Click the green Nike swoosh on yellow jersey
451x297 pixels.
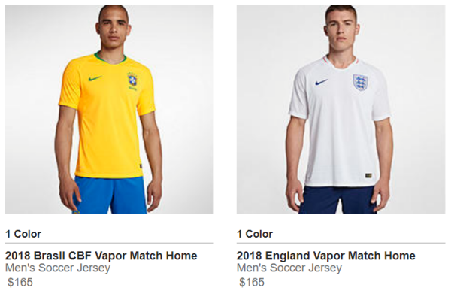95,78
